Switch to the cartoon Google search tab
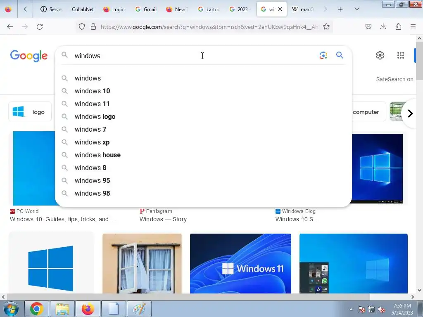 pyautogui.click(x=209, y=9)
